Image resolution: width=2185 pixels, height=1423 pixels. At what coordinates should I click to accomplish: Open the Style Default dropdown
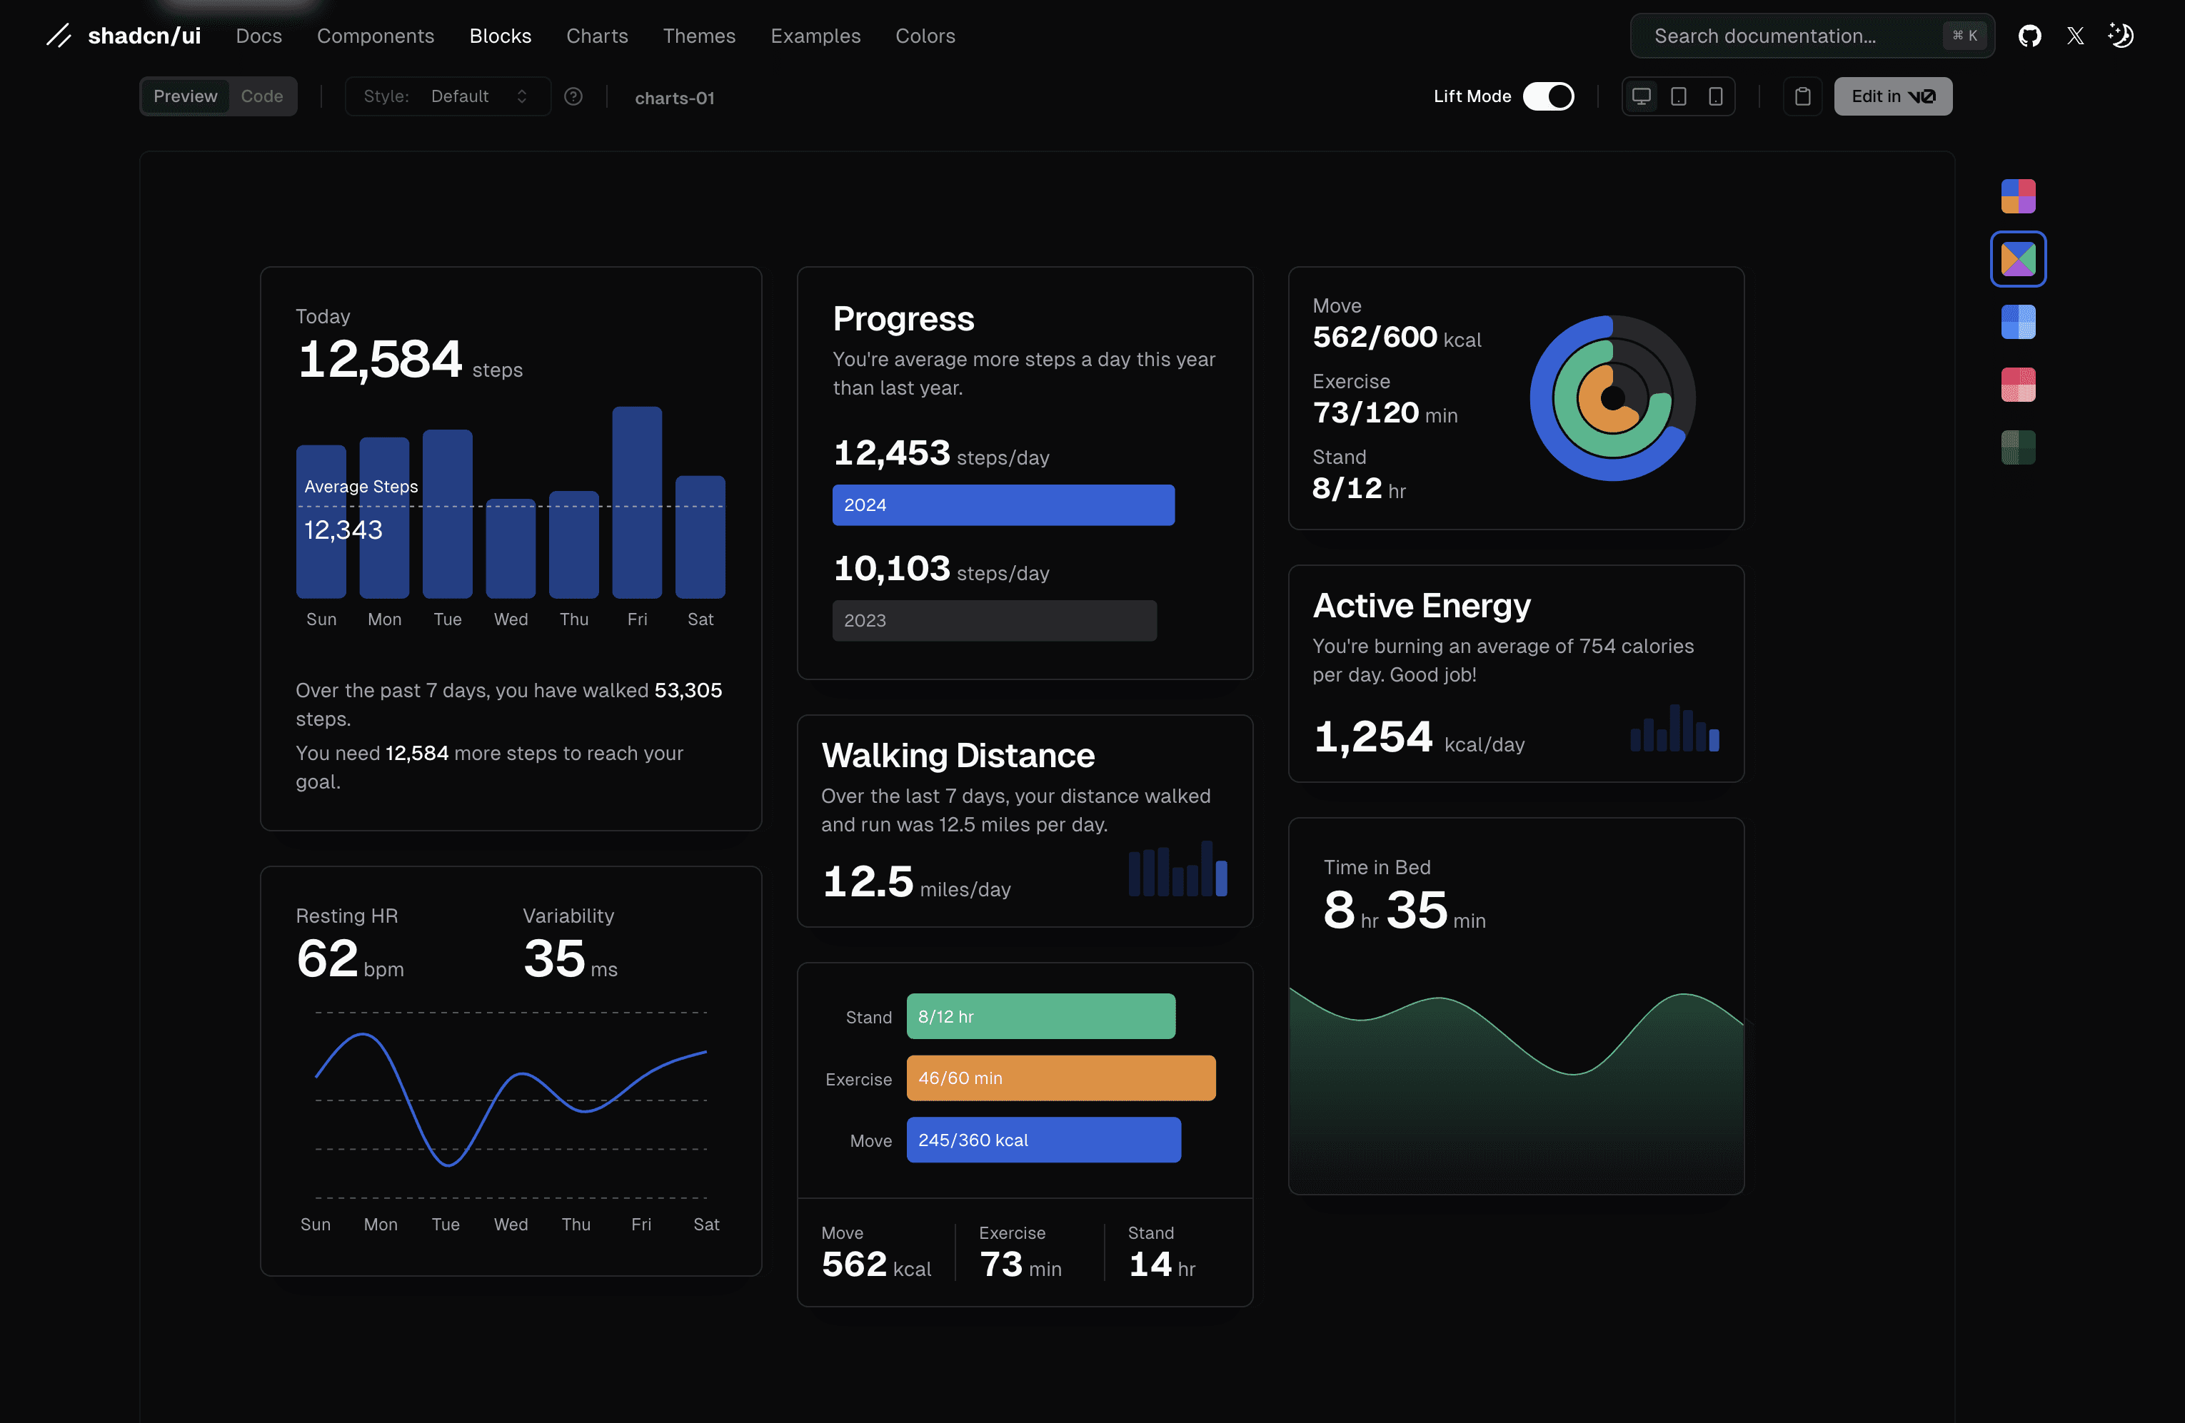(447, 96)
